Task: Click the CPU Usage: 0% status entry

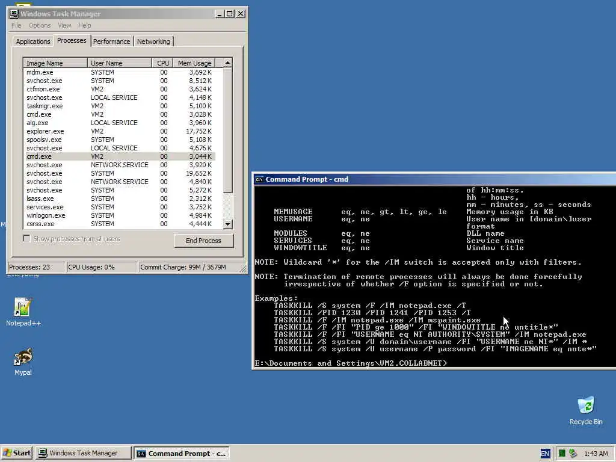Action: click(102, 267)
